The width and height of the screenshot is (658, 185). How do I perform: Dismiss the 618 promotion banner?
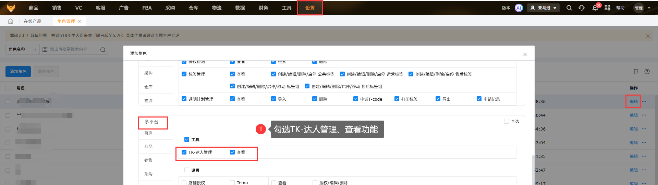click(x=648, y=36)
